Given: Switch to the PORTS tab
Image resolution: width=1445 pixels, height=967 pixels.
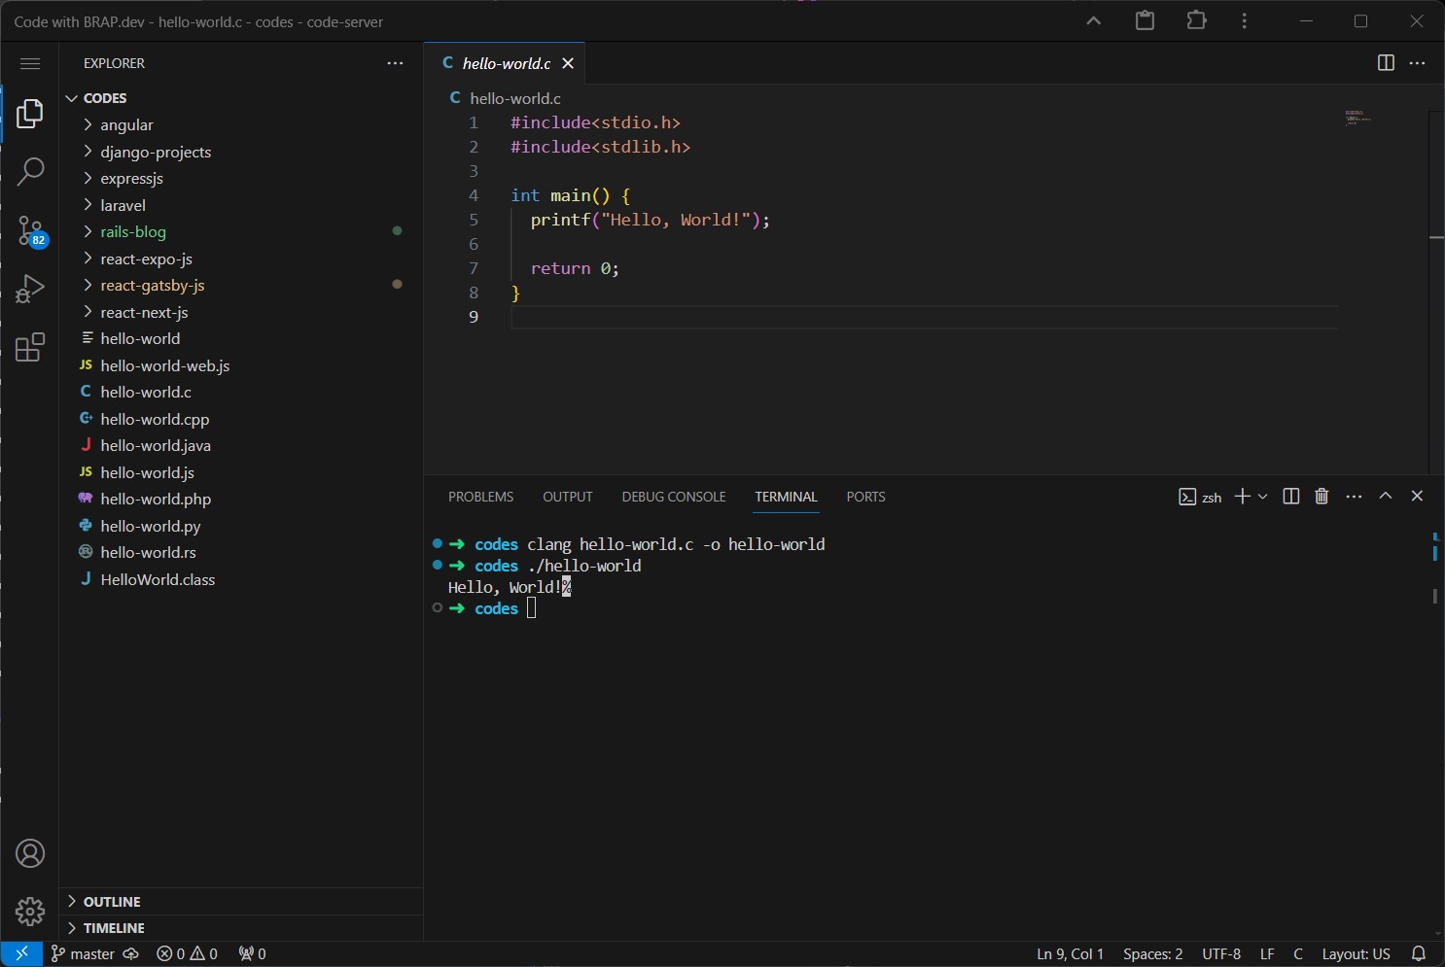Looking at the screenshot, I should 865,497.
